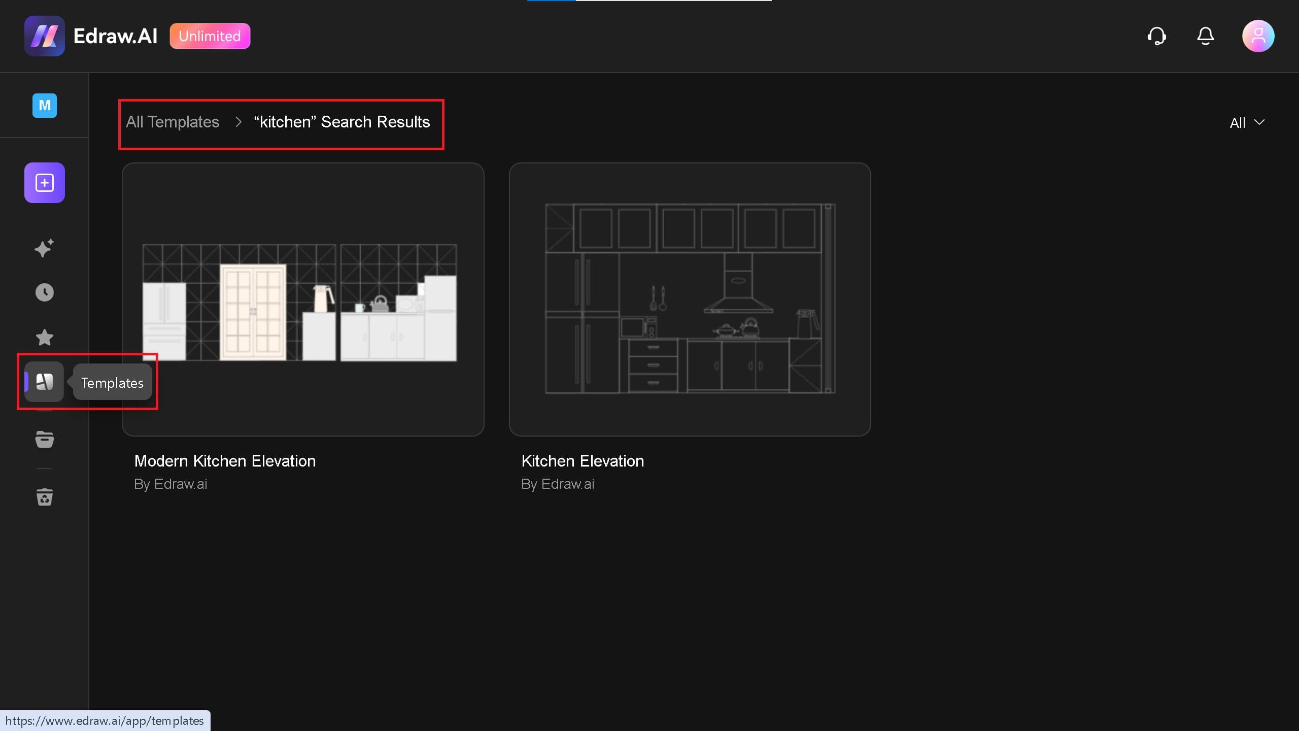Click "kitchen" Search Results breadcrumb text
Viewport: 1299px width, 731px height.
click(342, 122)
